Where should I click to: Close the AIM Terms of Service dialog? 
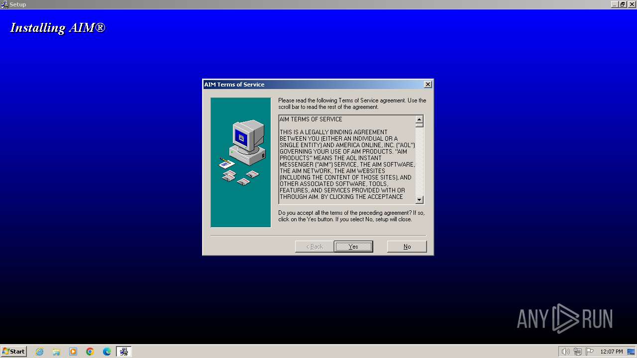(428, 85)
